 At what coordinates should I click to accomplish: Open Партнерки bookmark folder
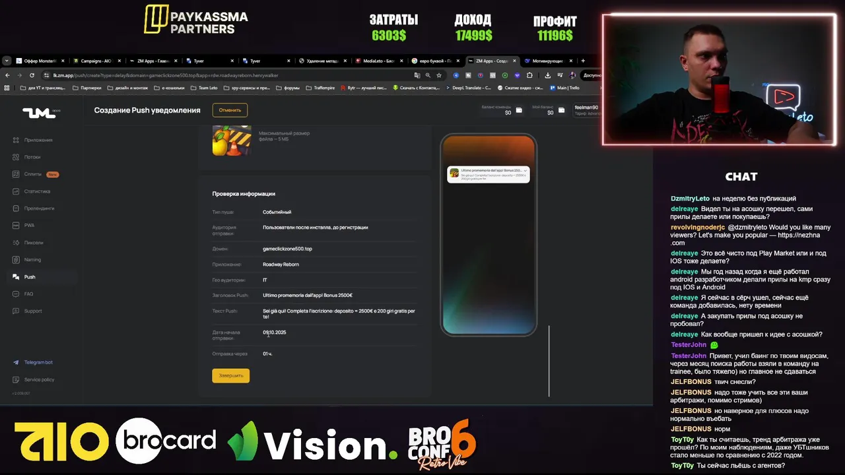(87, 88)
